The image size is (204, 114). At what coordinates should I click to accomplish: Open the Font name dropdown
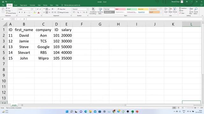click(x=31, y=9)
